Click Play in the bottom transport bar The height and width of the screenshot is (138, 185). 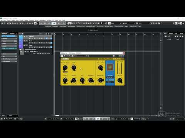[103, 119]
